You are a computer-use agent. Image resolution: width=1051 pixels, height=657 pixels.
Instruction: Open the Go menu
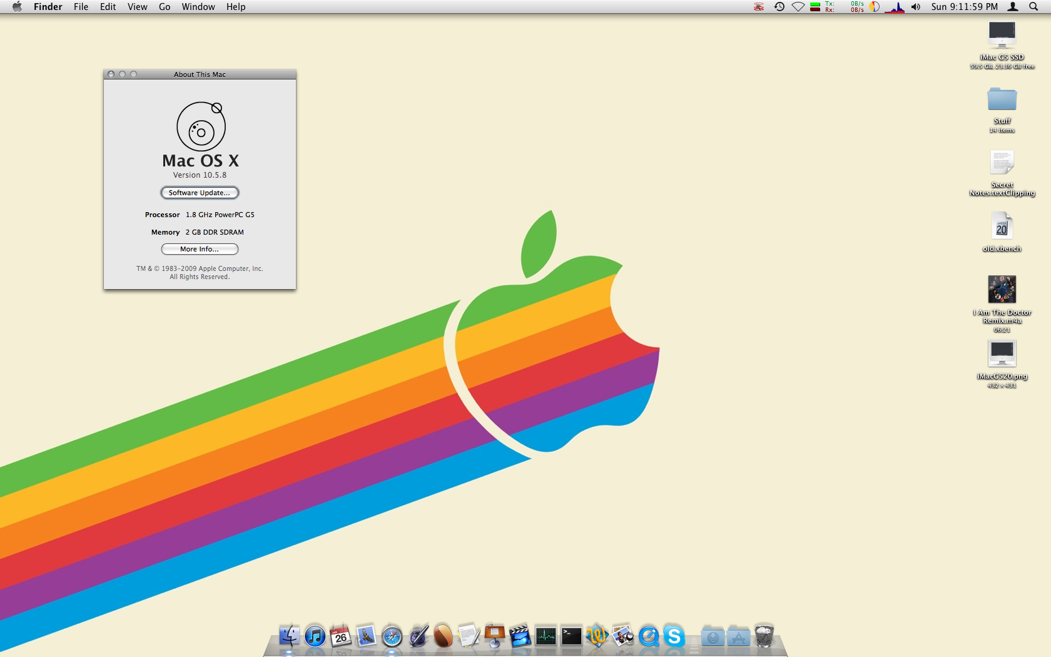point(165,7)
